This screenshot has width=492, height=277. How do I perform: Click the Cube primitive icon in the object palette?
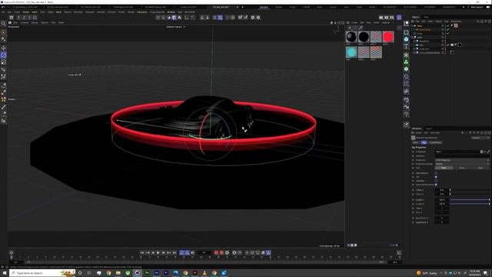pos(406,32)
